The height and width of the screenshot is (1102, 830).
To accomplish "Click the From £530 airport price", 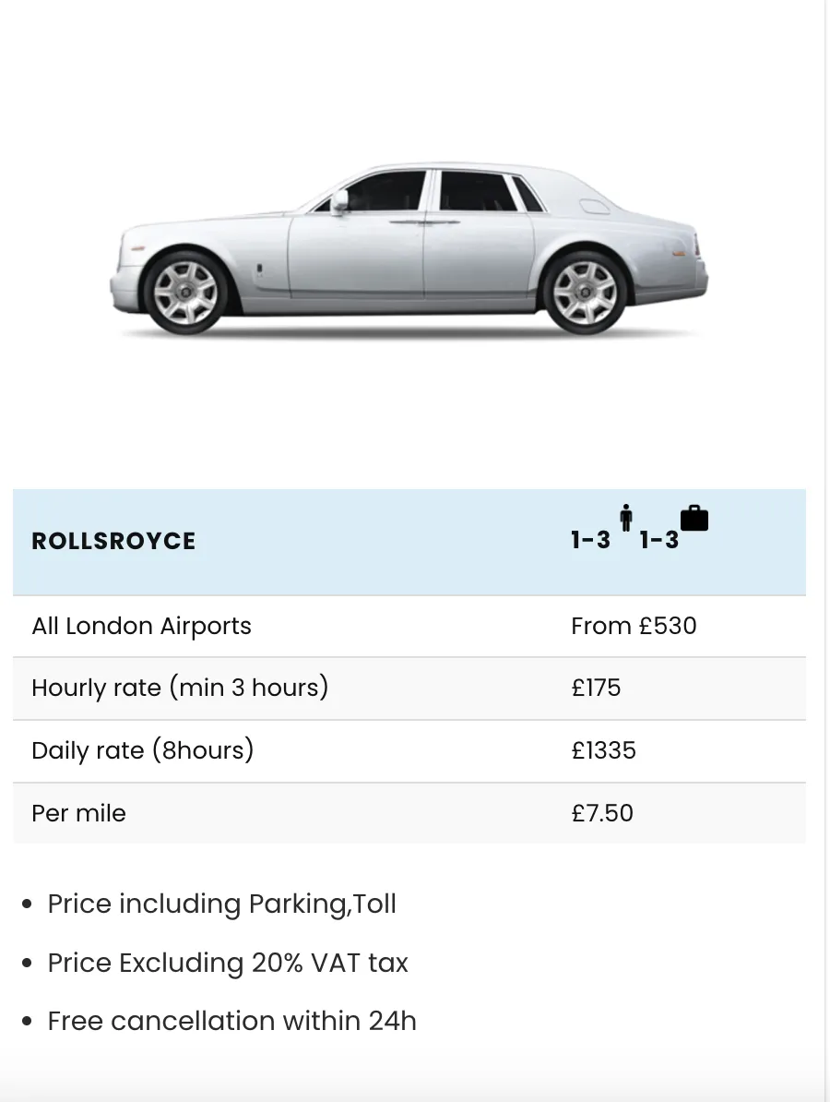I will (634, 626).
